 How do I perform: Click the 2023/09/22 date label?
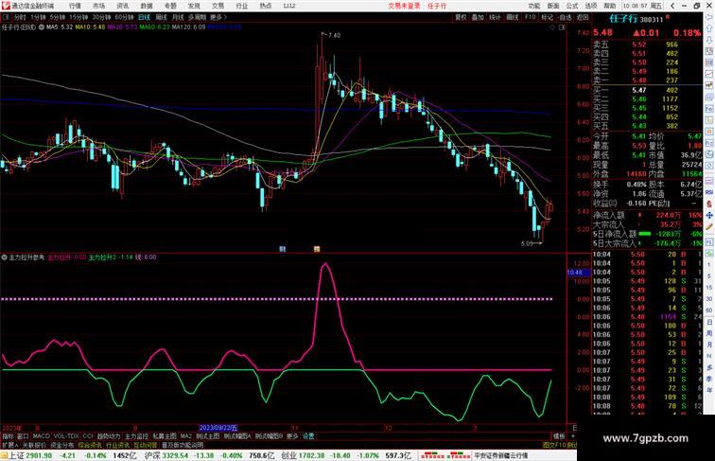pos(218,428)
